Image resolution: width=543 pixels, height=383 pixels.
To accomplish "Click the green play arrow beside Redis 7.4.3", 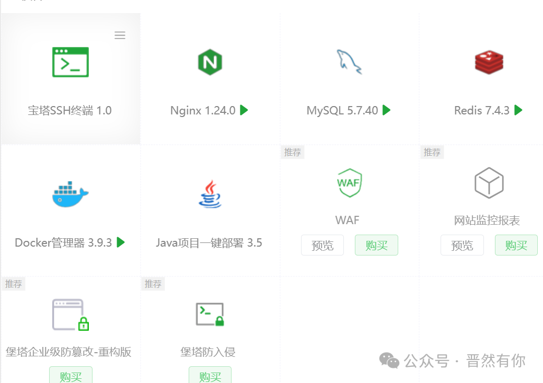I will [518, 110].
